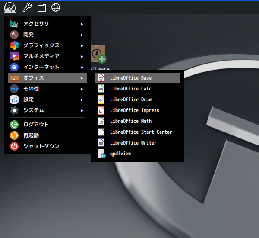Open the software installer desktop icon
The height and width of the screenshot is (238, 259).
coord(98,54)
